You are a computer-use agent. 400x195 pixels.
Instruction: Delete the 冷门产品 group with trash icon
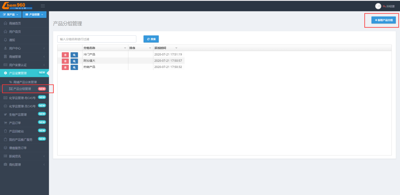(65, 55)
